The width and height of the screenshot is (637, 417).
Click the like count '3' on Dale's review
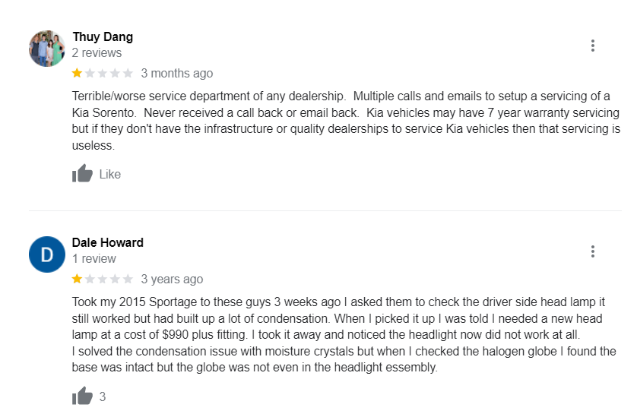[x=103, y=396]
